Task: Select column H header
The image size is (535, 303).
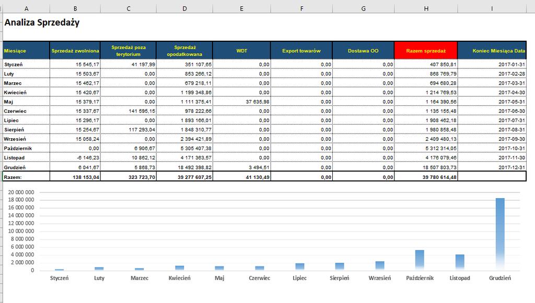Action: click(426, 8)
